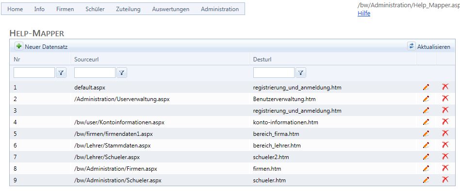Edit the firmendaten1.aspx row
Viewport: 460px width, 191px height.
click(x=426, y=133)
